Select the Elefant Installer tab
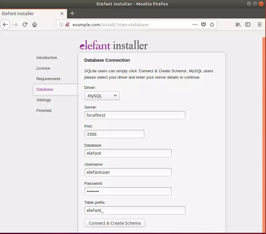 click(x=33, y=14)
